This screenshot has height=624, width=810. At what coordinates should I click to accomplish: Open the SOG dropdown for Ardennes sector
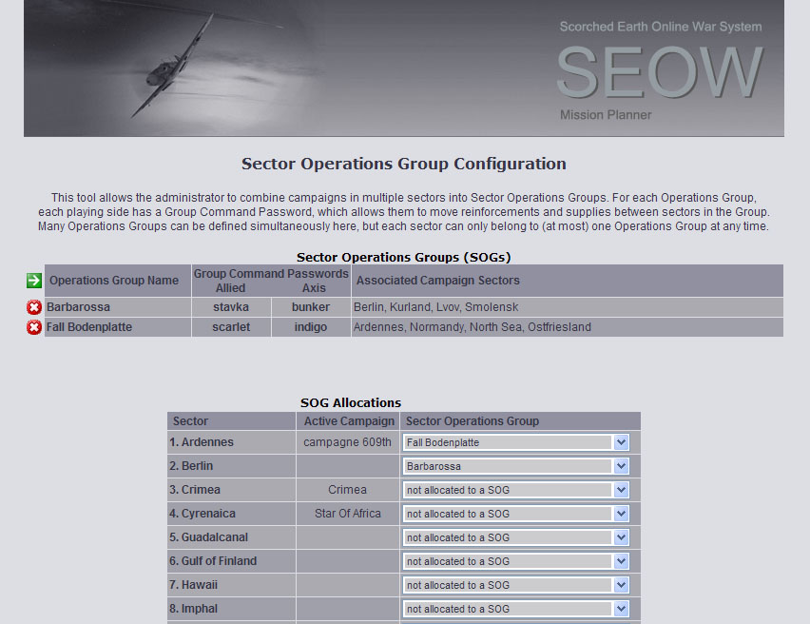point(516,442)
